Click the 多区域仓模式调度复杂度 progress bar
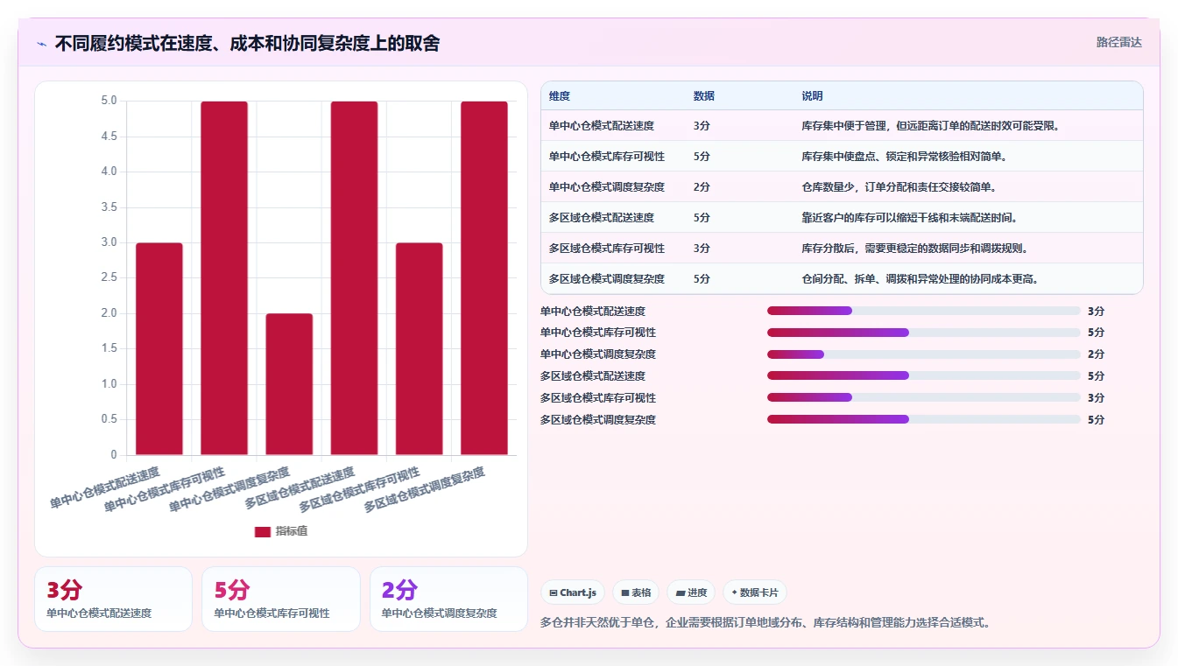Screen dimensions: 1178x666 [924, 419]
